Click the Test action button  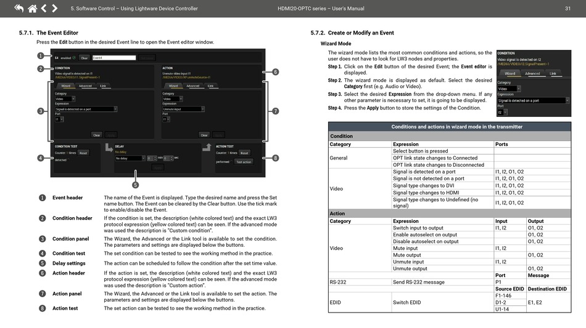click(244, 162)
